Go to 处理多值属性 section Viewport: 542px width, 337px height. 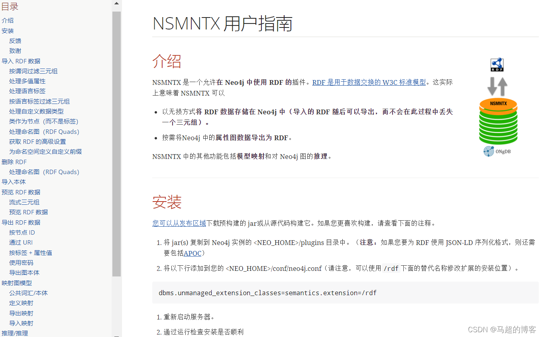[x=27, y=81]
